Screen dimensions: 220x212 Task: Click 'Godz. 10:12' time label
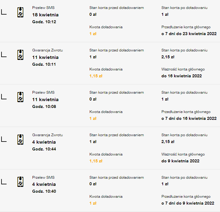pos(44,22)
